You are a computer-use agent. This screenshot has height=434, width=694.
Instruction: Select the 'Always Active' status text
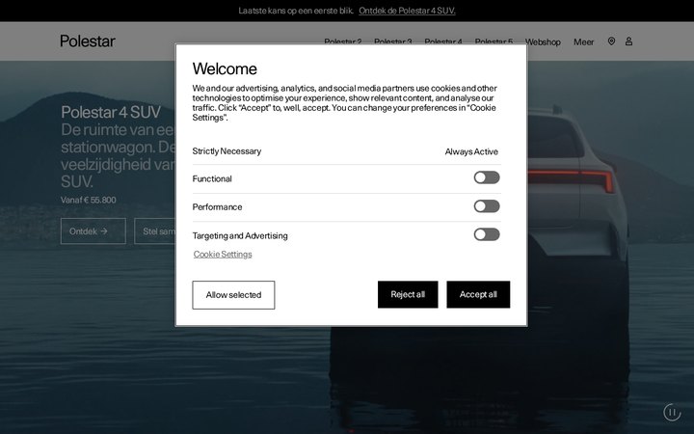[x=471, y=151]
